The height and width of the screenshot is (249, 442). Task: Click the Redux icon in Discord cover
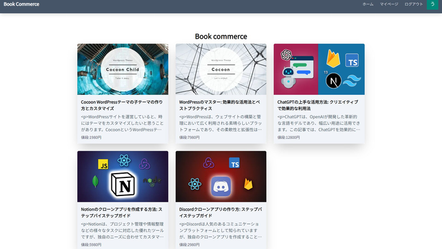(209, 162)
